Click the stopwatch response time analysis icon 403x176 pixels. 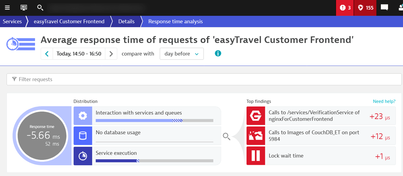click(21, 44)
